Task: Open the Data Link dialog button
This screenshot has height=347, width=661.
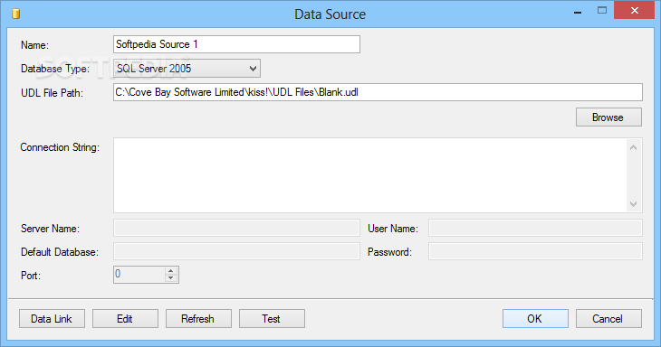Action: click(52, 319)
